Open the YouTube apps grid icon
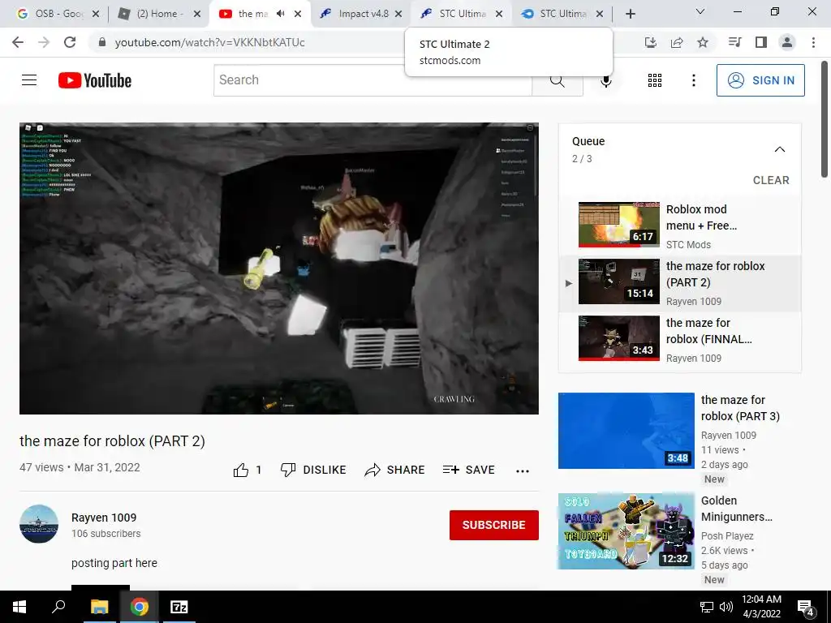This screenshot has height=623, width=831. pyautogui.click(x=655, y=80)
